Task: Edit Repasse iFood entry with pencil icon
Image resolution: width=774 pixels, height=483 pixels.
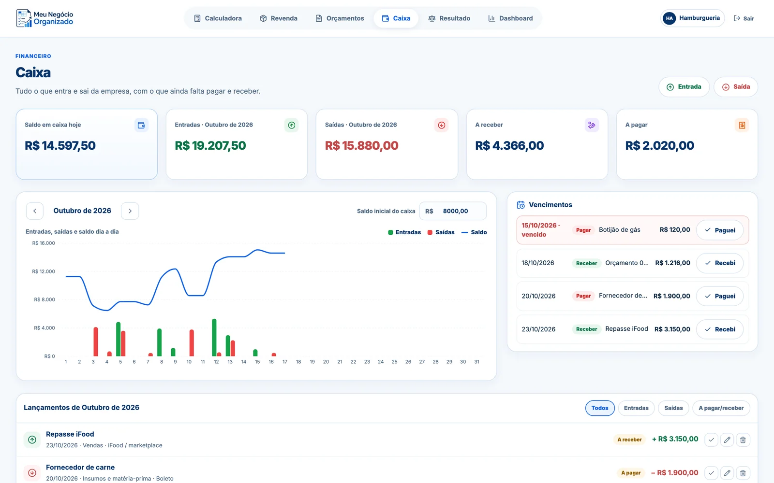Action: (727, 440)
